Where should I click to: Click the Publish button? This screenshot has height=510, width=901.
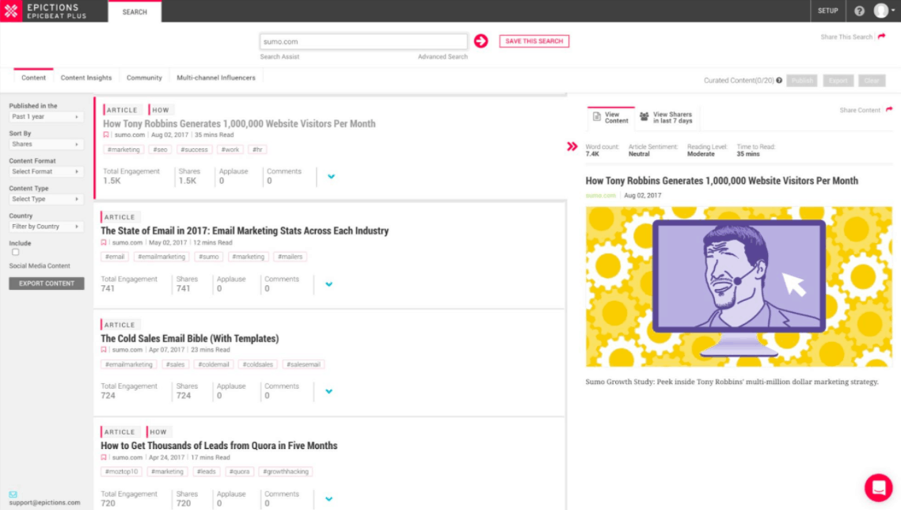coord(801,81)
